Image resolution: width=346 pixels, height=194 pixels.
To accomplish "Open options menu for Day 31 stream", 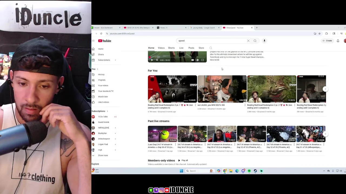I will 324,144.
